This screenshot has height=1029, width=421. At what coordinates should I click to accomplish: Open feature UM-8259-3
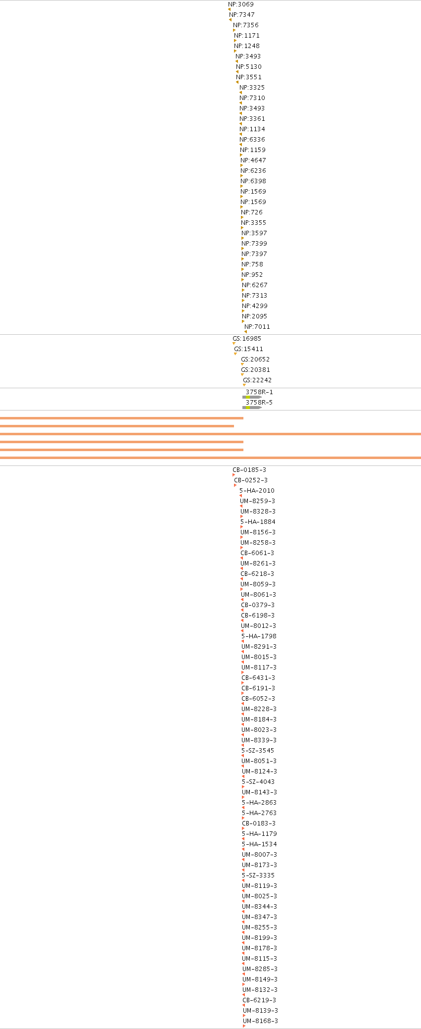coord(258,501)
